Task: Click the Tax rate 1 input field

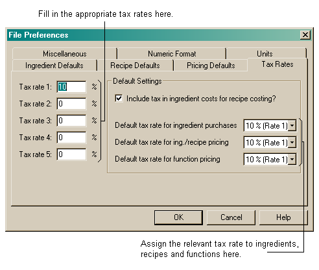Action: coord(71,87)
